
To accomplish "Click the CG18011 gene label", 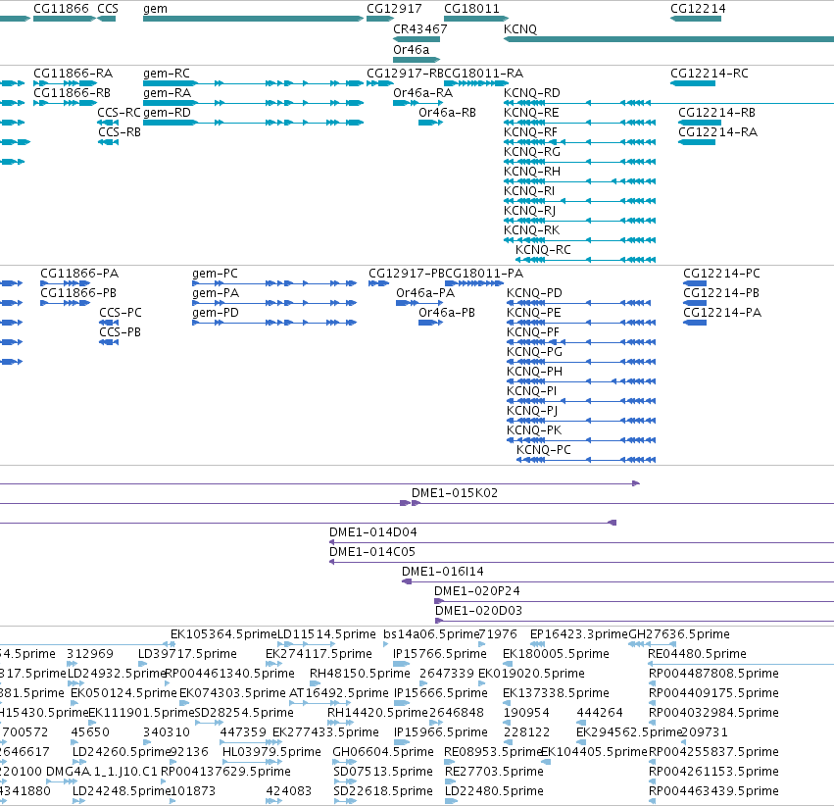I will click(471, 9).
